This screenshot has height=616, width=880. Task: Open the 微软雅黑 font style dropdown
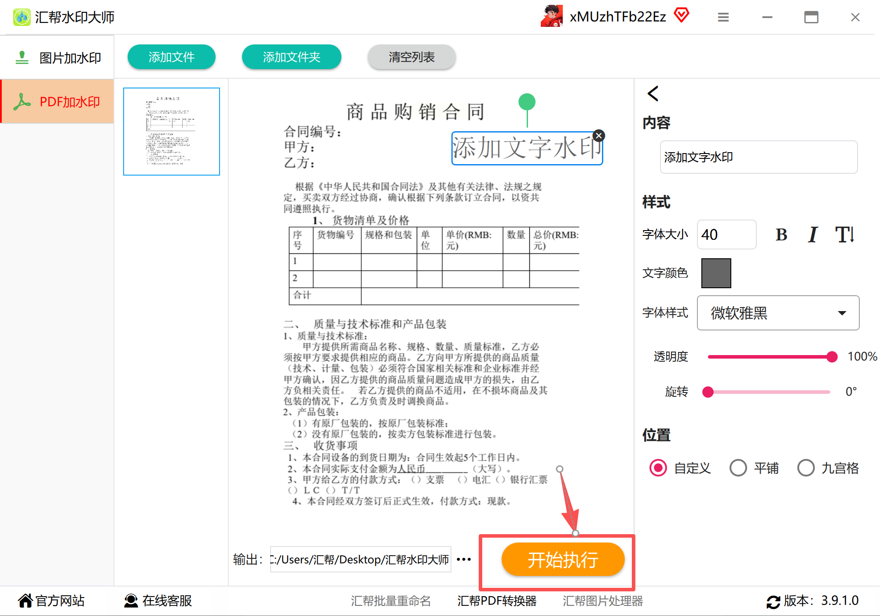778,313
